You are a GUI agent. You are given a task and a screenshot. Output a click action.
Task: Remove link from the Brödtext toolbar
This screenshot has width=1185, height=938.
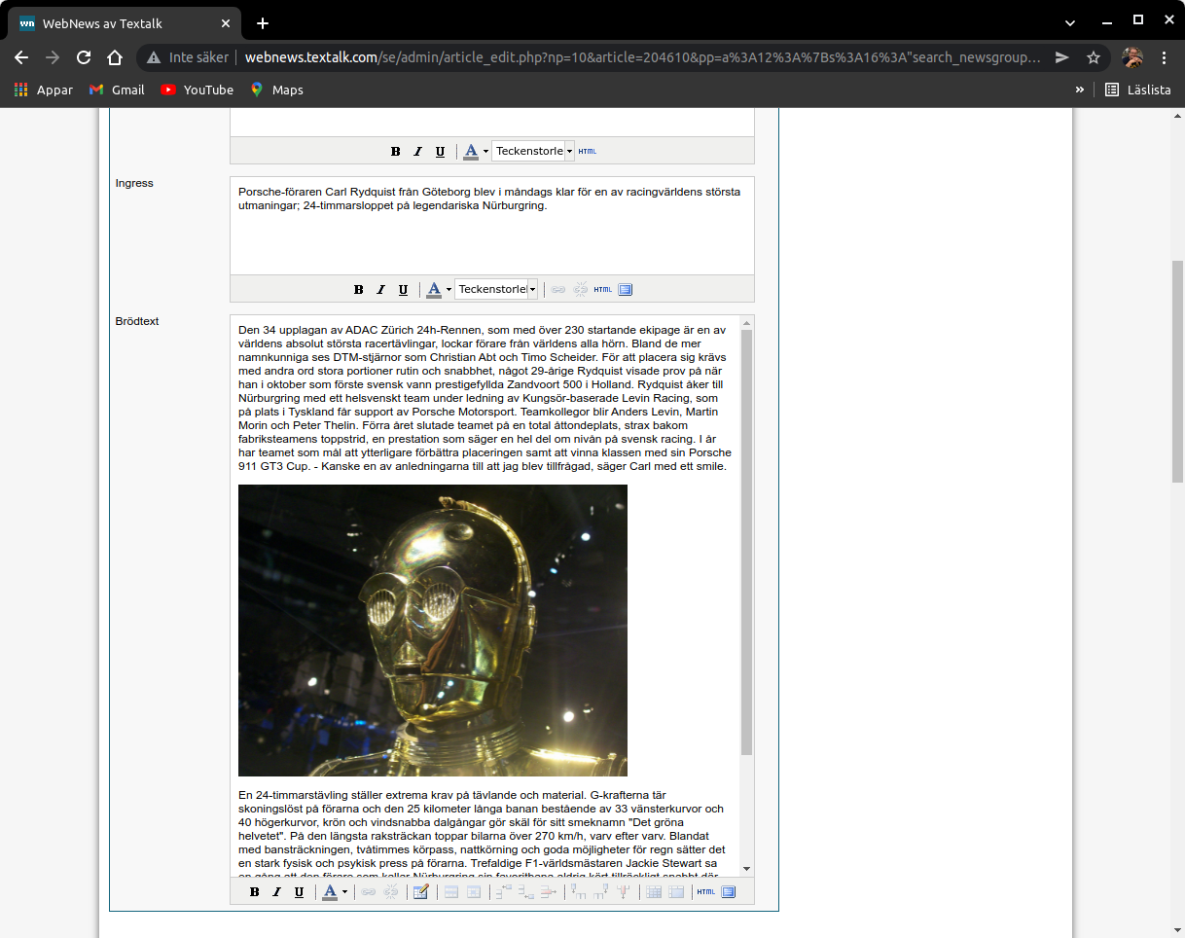pyautogui.click(x=391, y=891)
